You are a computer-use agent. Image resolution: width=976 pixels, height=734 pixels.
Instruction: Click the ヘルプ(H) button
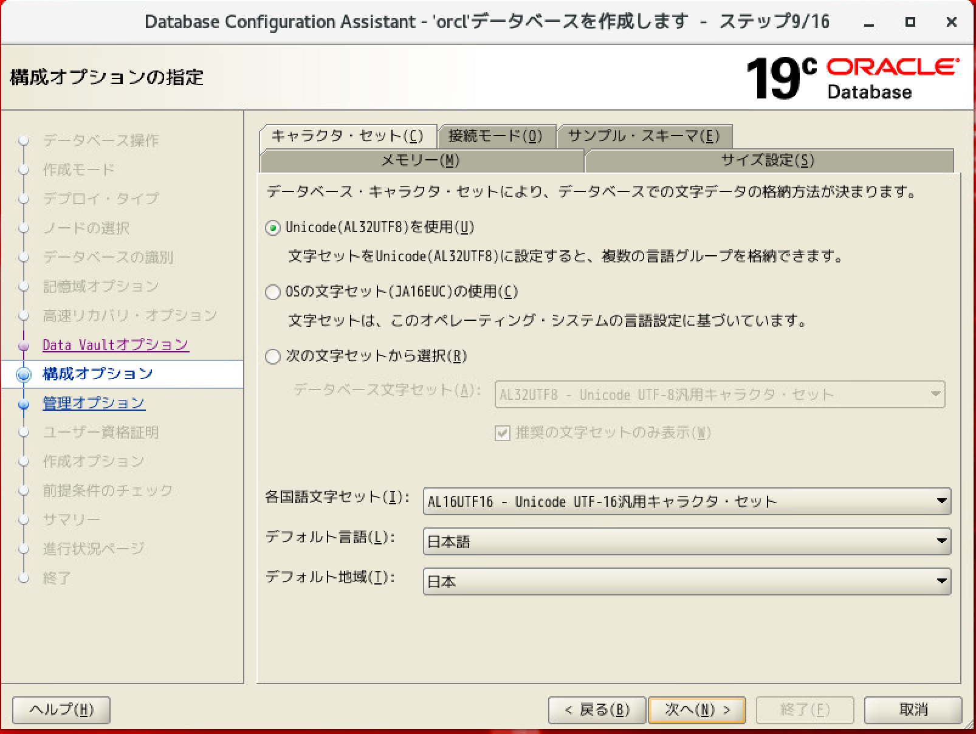pos(61,710)
